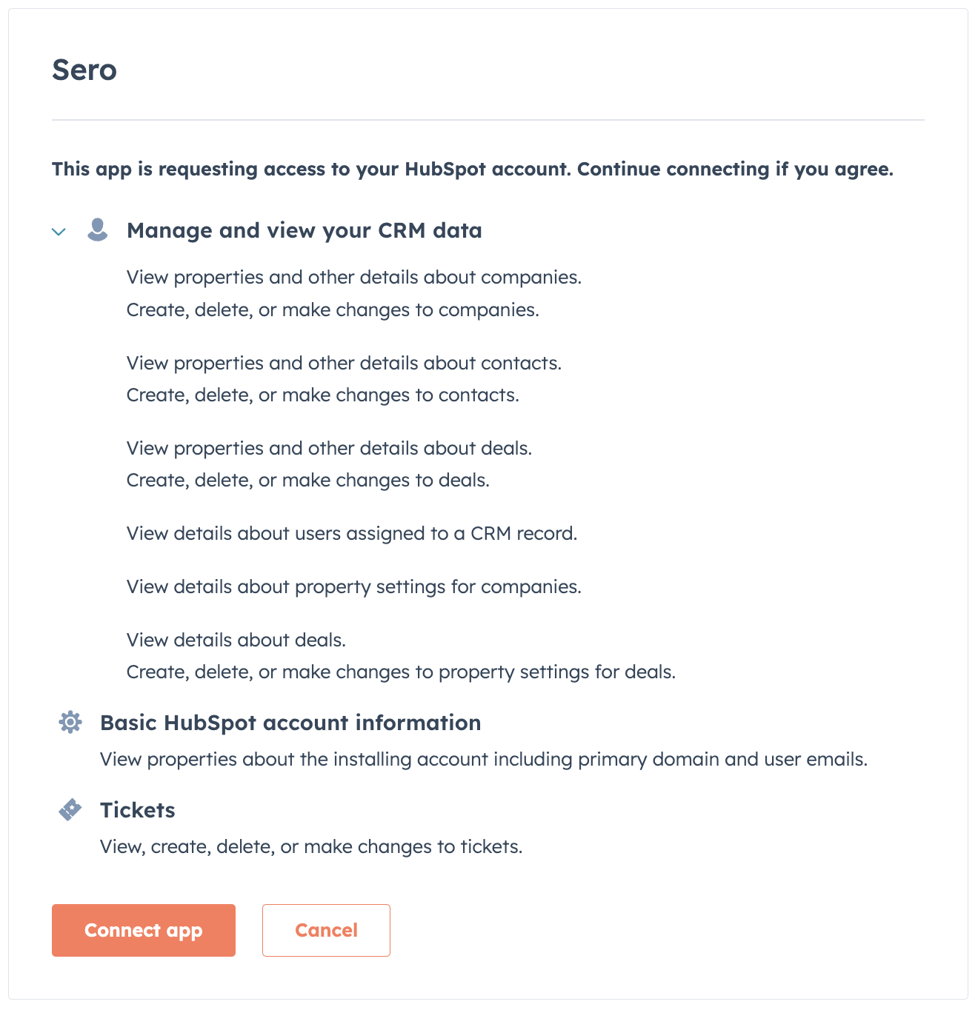Select the 'Basic HubSpot account information' heading
The width and height of the screenshot is (978, 1010).
click(290, 723)
